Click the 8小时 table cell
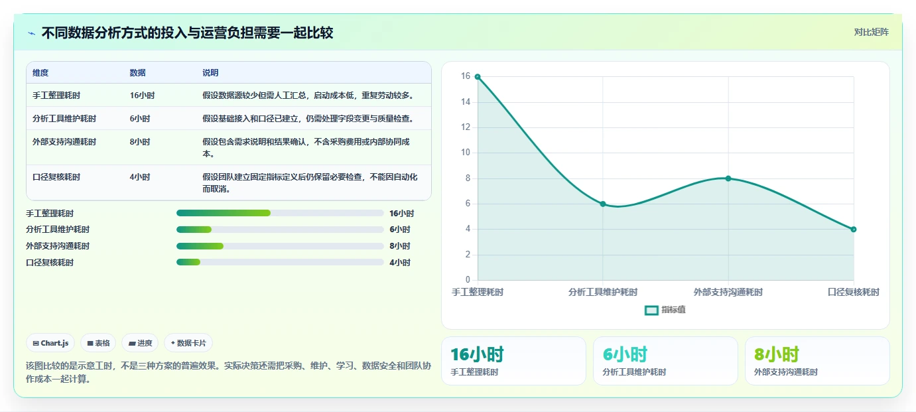Viewport: 916px width, 412px height. (x=140, y=142)
